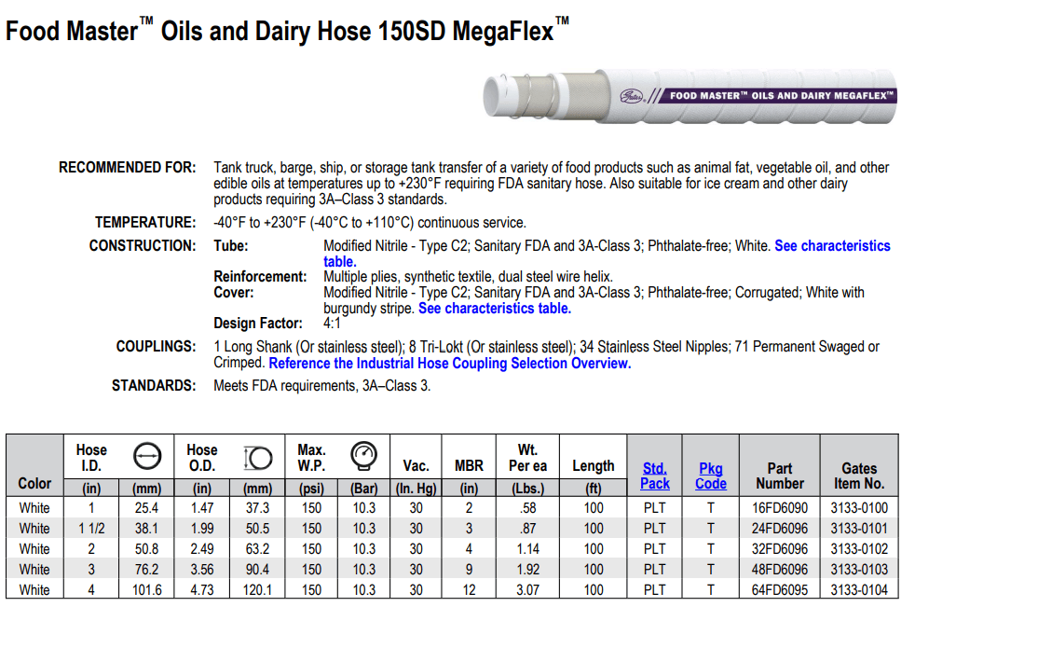Click Gates item number 3133-0101
This screenshot has height=662, width=1038.
pyautogui.click(x=859, y=529)
